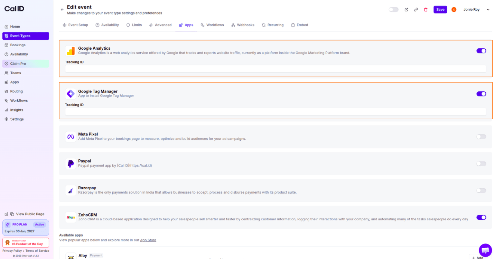Select Event Types in the sidebar

(26, 36)
